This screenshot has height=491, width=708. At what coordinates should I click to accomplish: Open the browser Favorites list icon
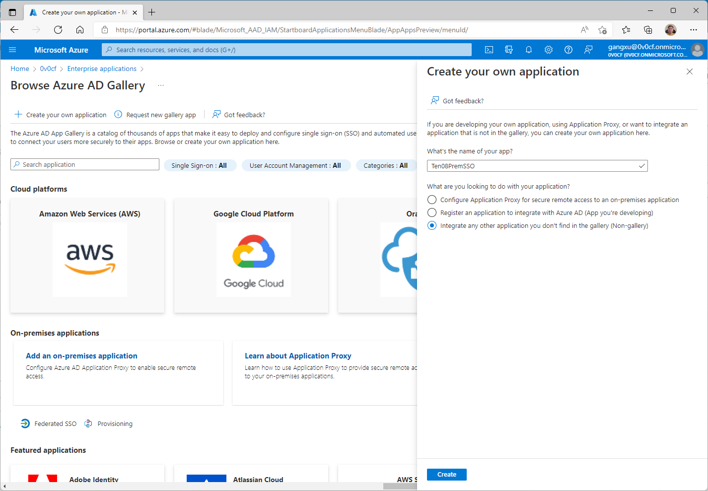pos(626,30)
